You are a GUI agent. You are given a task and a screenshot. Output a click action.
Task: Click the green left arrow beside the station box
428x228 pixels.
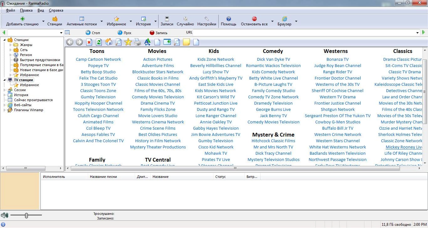pos(4,32)
